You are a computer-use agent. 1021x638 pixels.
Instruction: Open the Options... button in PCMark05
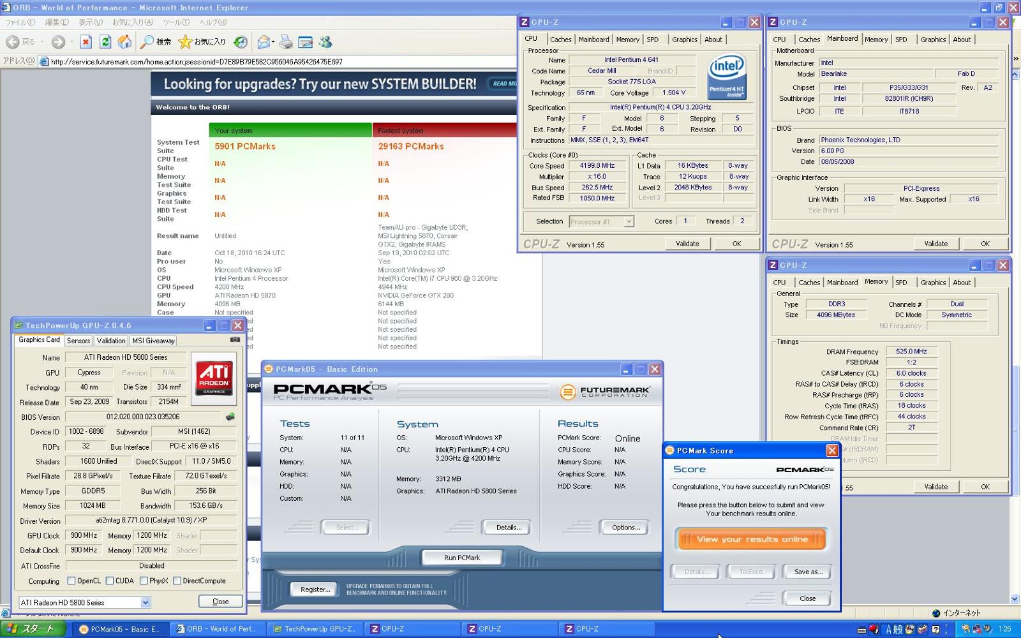pos(625,528)
